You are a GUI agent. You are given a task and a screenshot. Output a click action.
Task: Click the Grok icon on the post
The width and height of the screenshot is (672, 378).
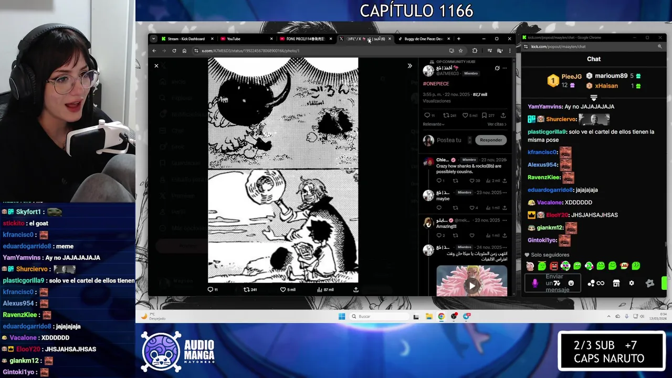tap(497, 68)
